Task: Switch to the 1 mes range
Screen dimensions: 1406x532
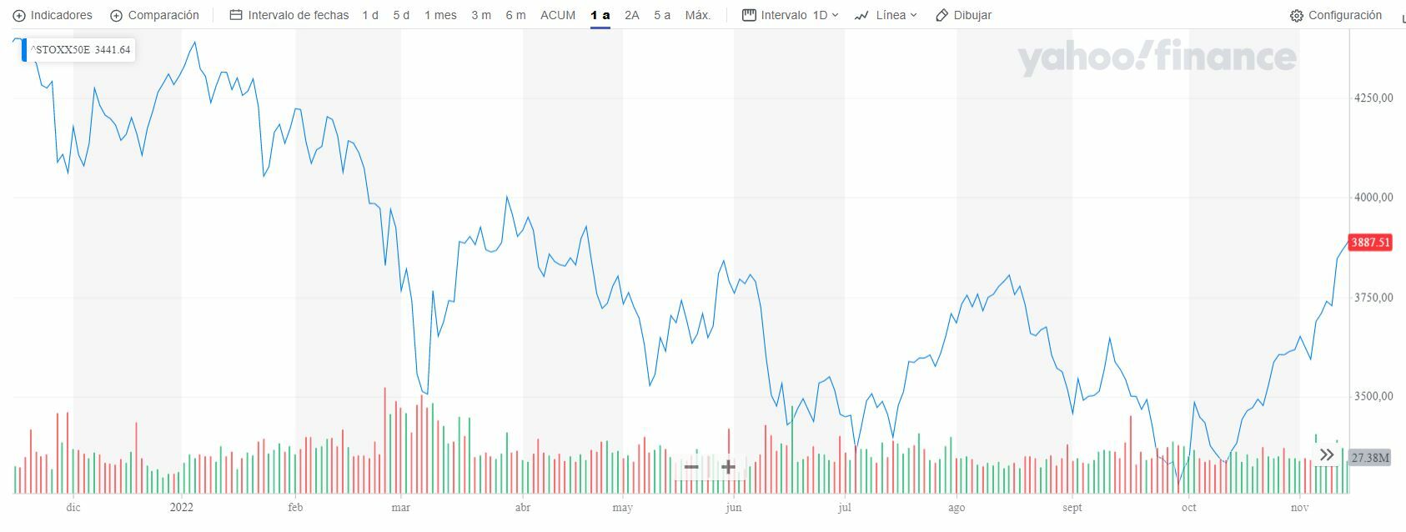Action: [440, 15]
